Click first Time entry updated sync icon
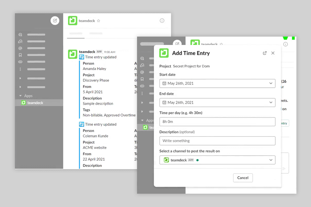The image size is (311, 207). pyautogui.click(x=82, y=57)
